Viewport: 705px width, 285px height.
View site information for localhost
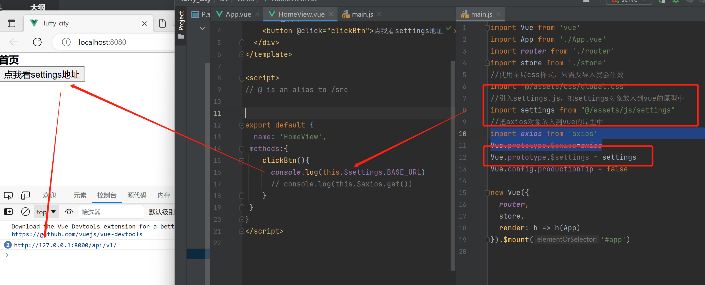66,42
